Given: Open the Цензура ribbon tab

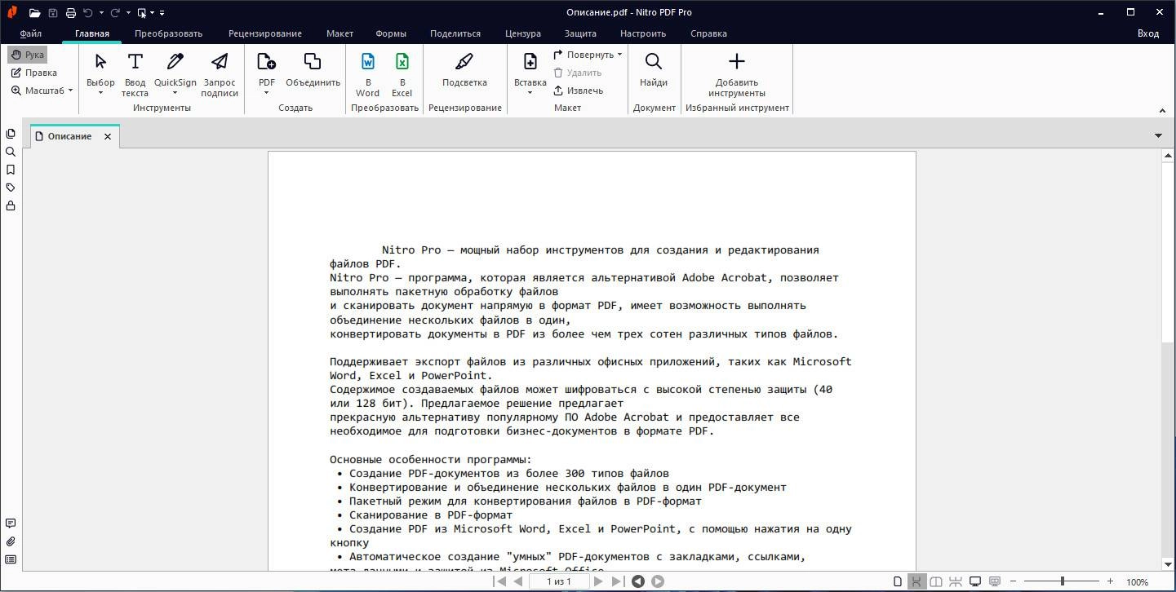Looking at the screenshot, I should tap(523, 33).
